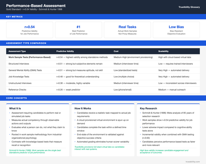The width and height of the screenshot is (206, 164).
Task: Click 'Work samples show r=0.54' bullet
Action: point(167,122)
